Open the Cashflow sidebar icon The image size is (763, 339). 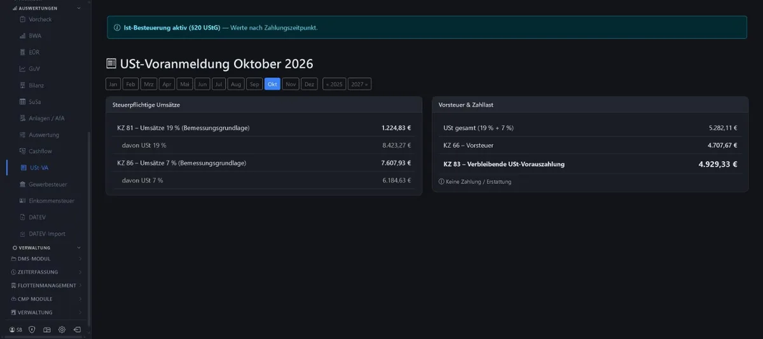click(22, 151)
